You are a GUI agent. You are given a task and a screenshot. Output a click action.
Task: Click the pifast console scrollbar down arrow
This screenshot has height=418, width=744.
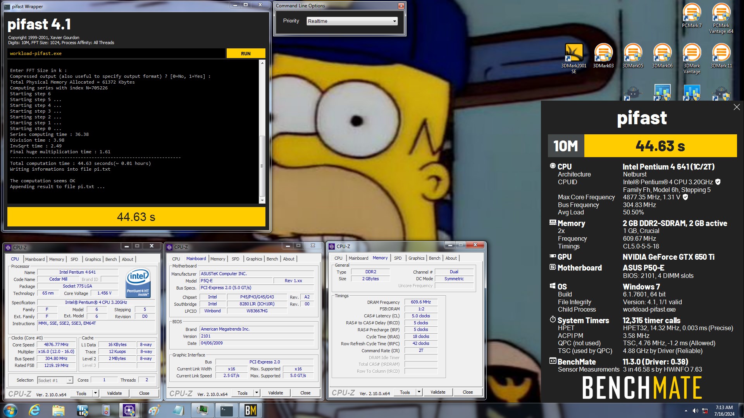click(x=262, y=200)
